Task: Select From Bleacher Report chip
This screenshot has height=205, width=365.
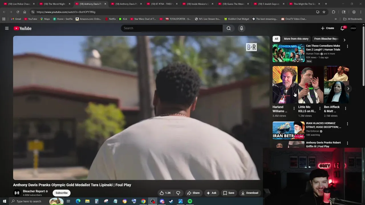Action: tap(326, 39)
